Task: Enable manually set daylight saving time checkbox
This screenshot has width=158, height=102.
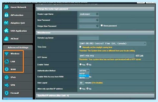Action: point(80,47)
